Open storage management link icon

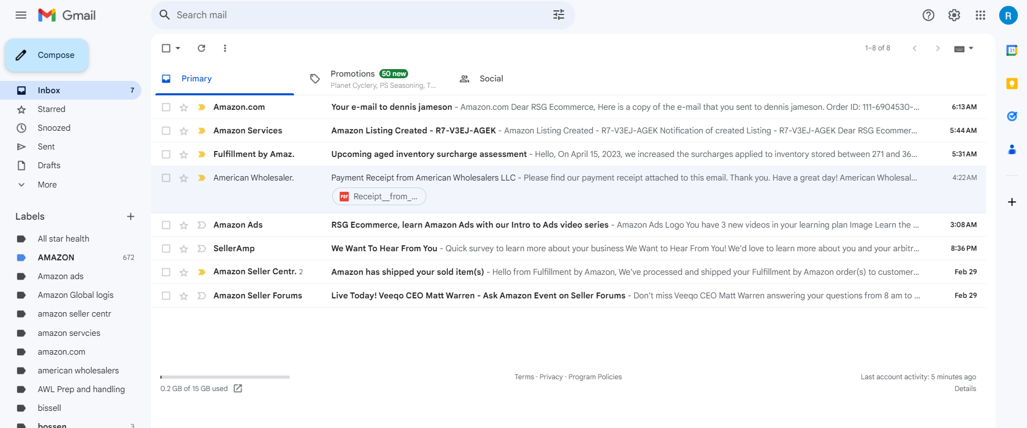pos(238,388)
